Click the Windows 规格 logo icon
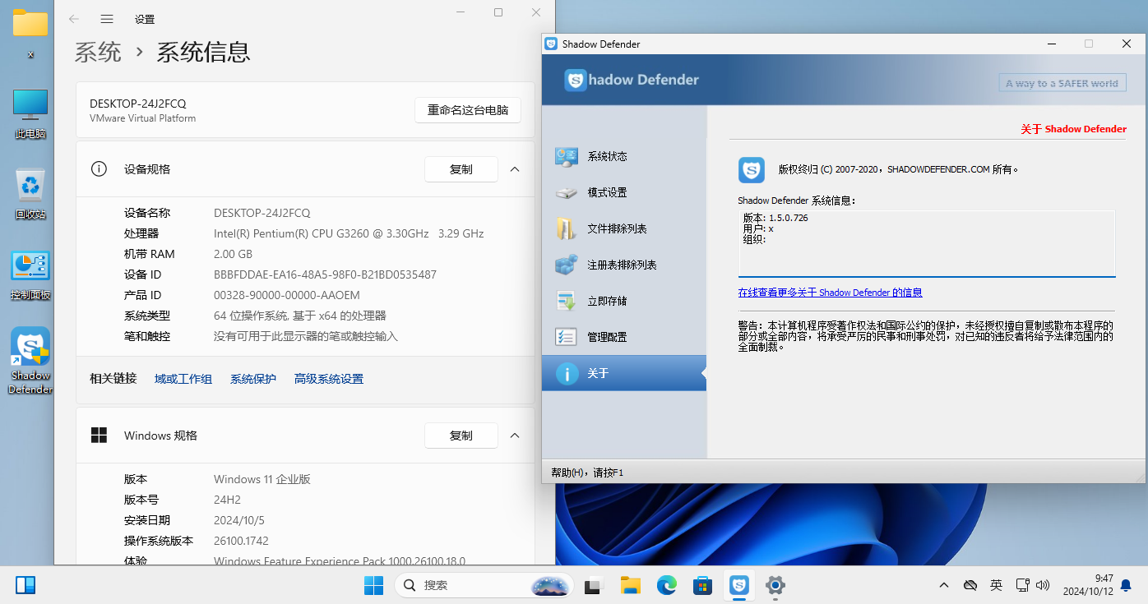Screen dimensions: 1148x604 tap(99, 436)
